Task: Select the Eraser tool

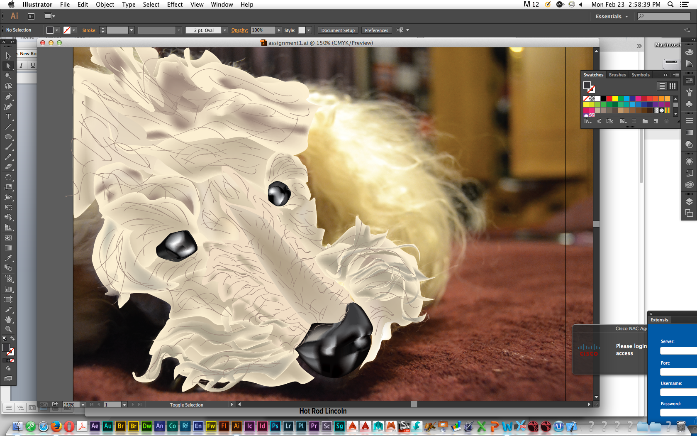Action: pyautogui.click(x=8, y=167)
